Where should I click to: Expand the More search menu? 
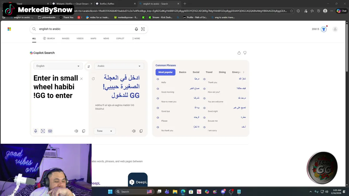(x=136, y=38)
